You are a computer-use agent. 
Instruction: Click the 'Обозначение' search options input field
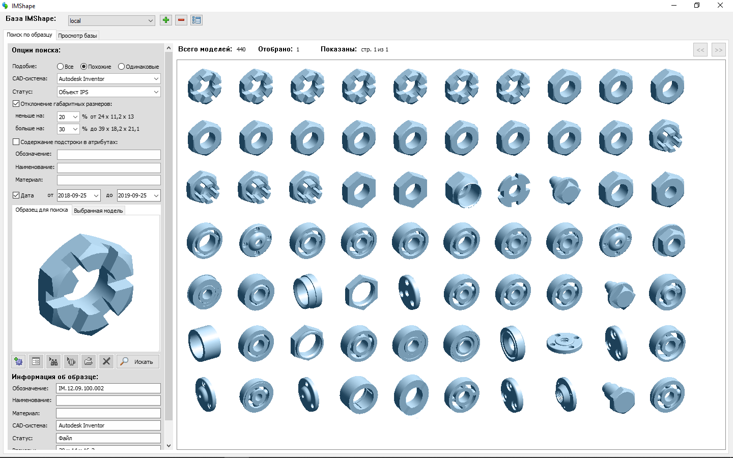pos(108,154)
